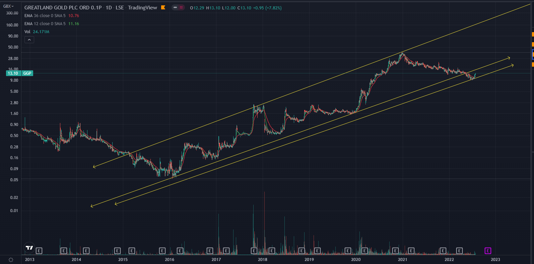Click the EMA 12 value 11.16
Screen dimensions: 534x264
point(74,24)
